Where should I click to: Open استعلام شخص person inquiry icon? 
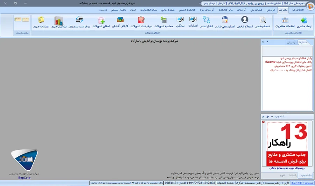pyautogui.click(x=245, y=20)
